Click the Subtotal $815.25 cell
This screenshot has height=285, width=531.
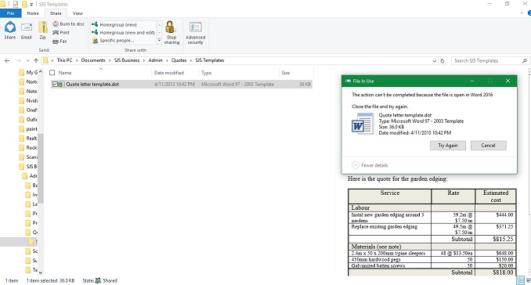click(496, 239)
